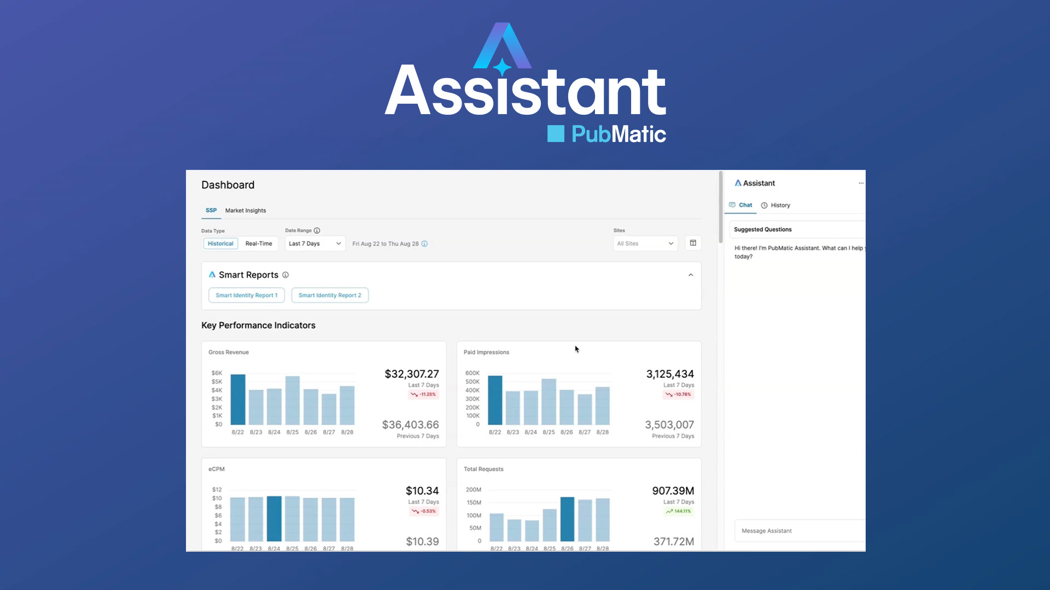Image resolution: width=1050 pixels, height=590 pixels.
Task: Switch data type to Real-Time
Action: 259,243
